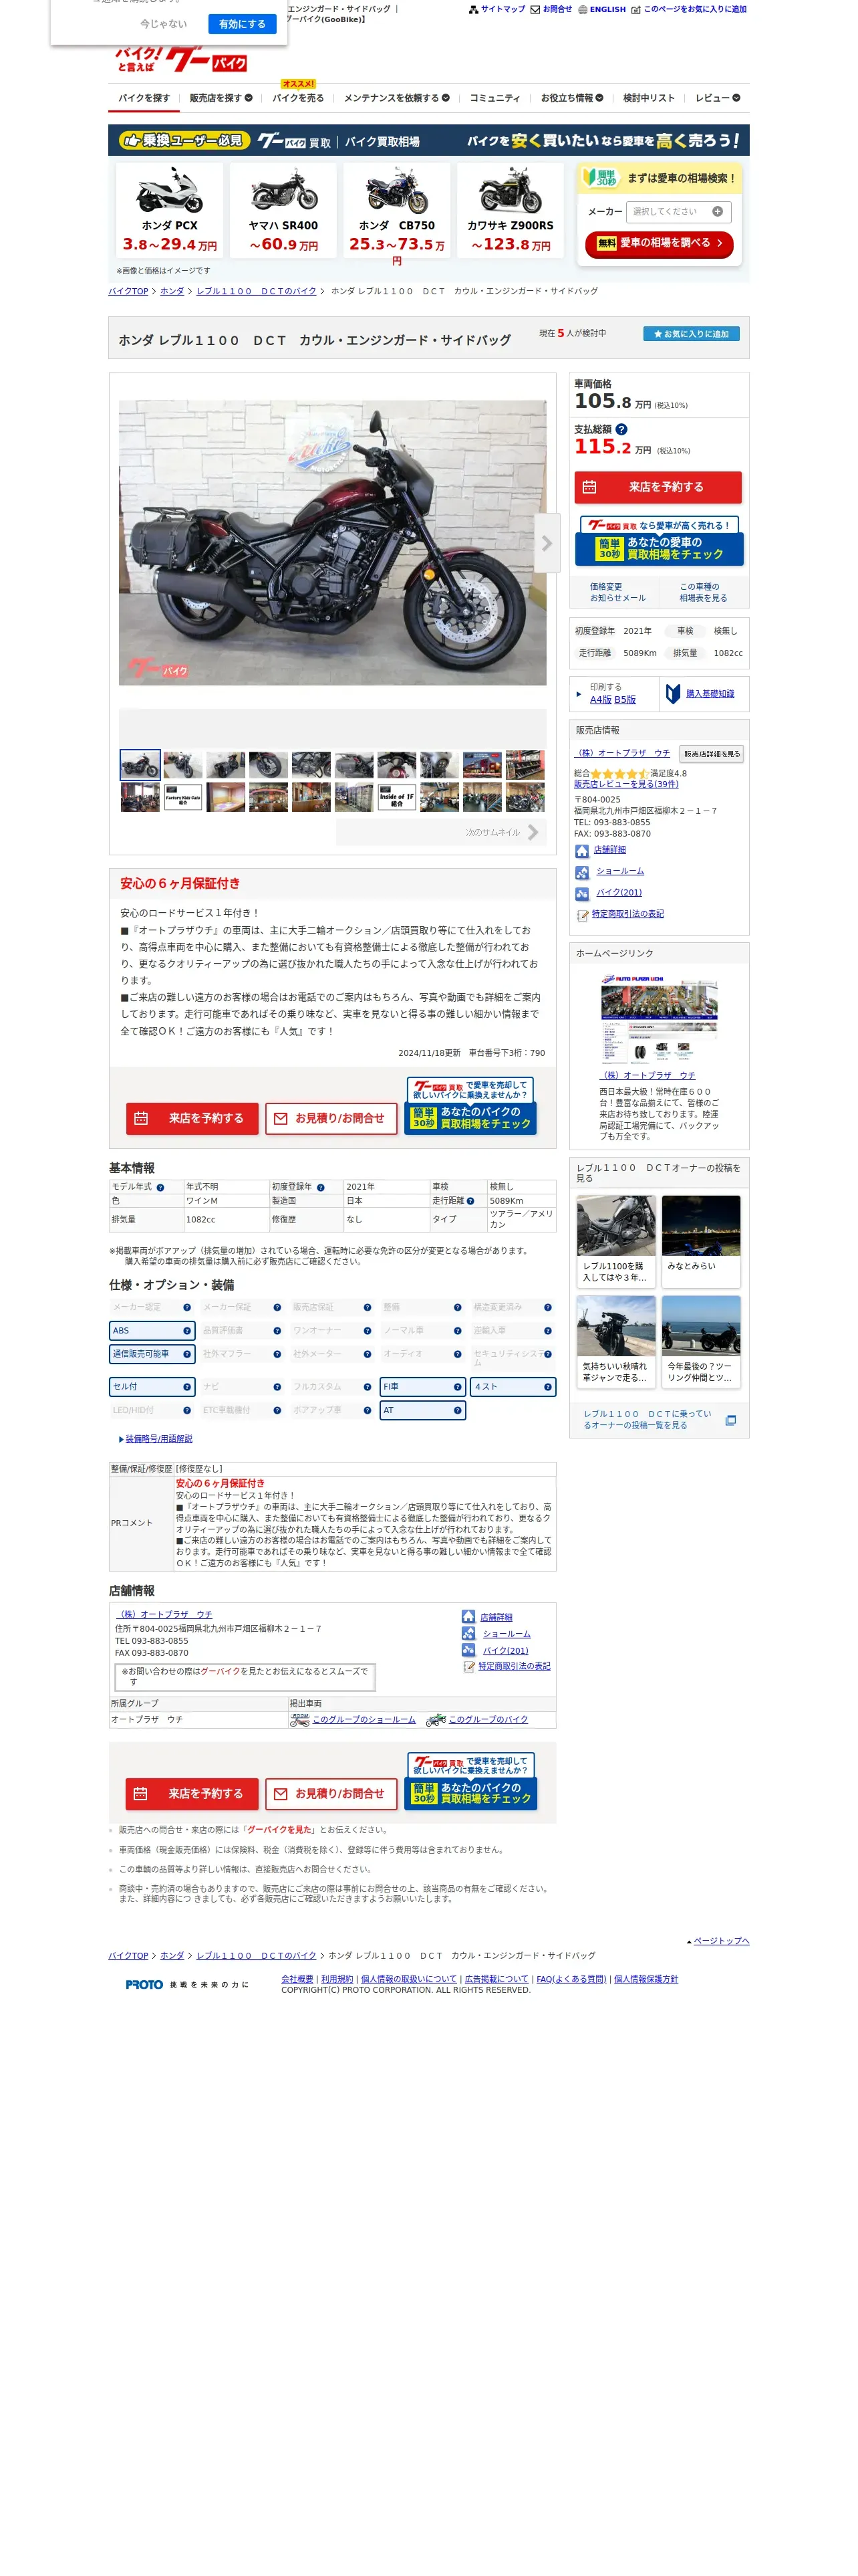Click the beginner mark icon beside 購入基礎知識

pos(673,693)
